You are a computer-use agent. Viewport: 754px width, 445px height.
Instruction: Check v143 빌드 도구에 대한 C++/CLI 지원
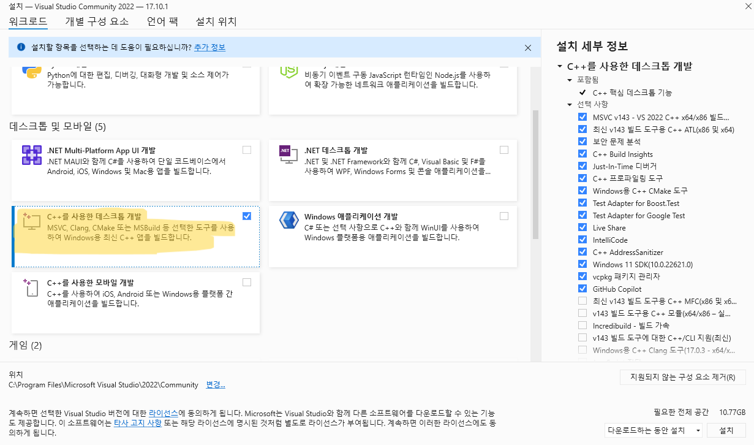tap(582, 338)
